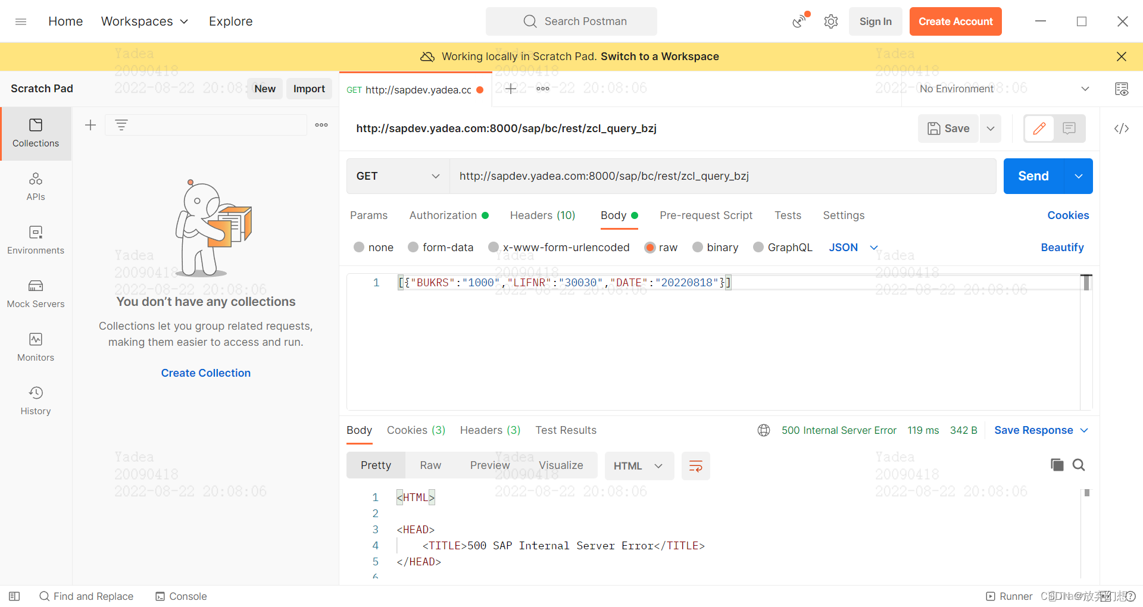Click the network globe icon by the response status
The height and width of the screenshot is (607, 1143).
tap(764, 430)
